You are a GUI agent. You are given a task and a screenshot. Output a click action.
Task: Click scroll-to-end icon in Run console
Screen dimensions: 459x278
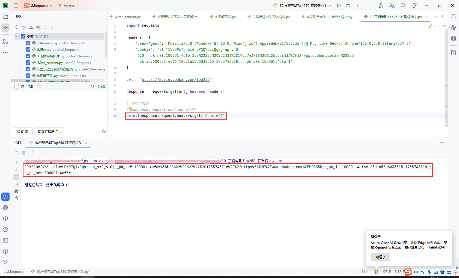point(16,184)
